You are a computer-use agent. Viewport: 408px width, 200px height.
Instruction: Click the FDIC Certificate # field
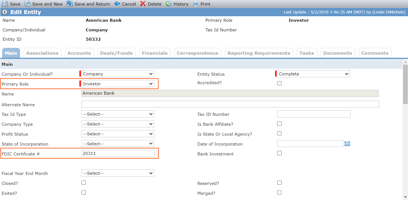[118, 154]
